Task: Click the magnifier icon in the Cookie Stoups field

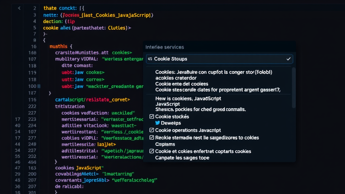Action: coord(151,59)
